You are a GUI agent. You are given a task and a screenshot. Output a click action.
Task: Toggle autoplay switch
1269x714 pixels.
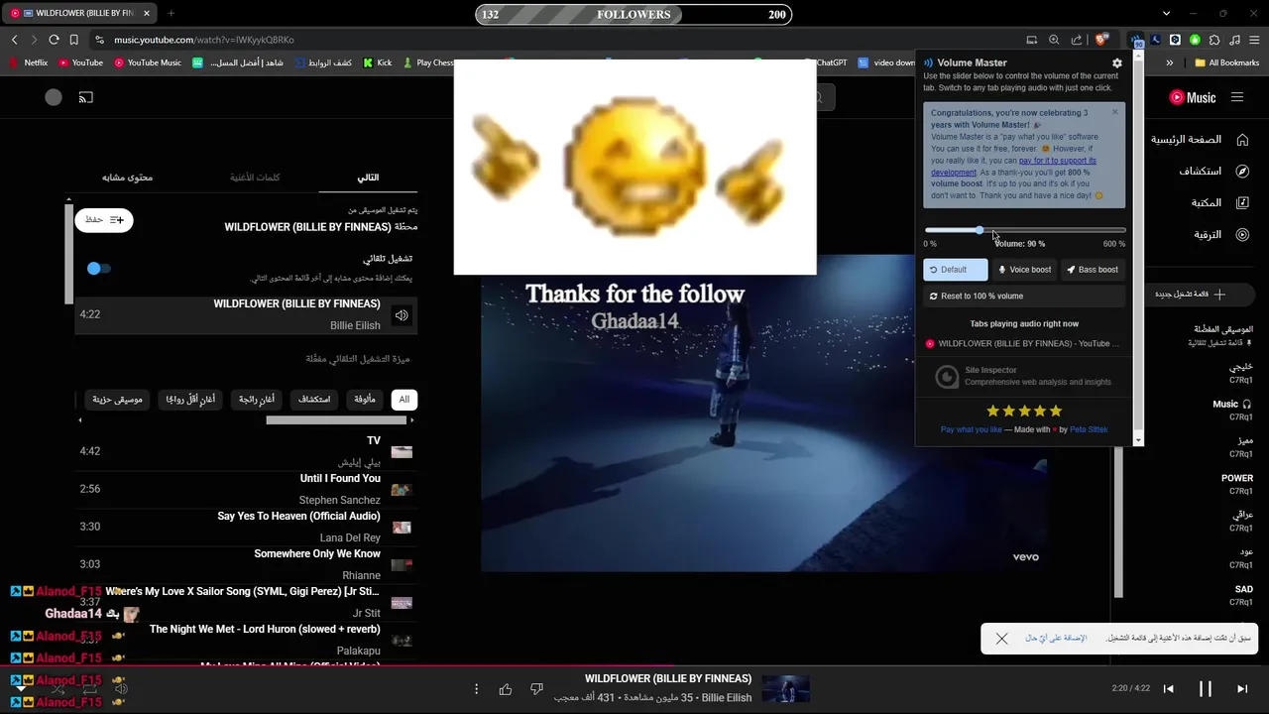point(98,268)
